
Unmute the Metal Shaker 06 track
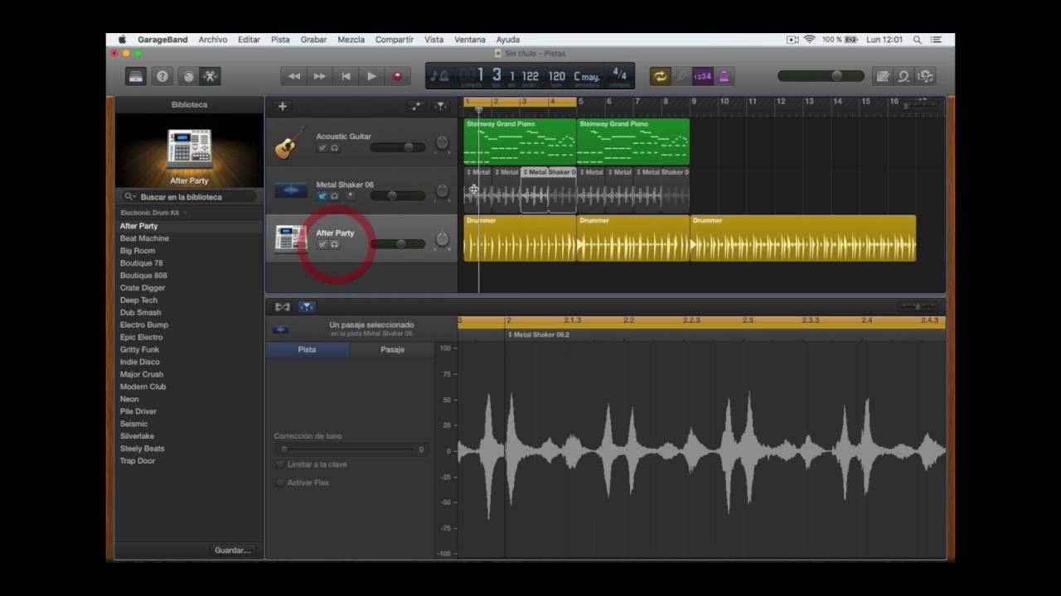pos(322,196)
